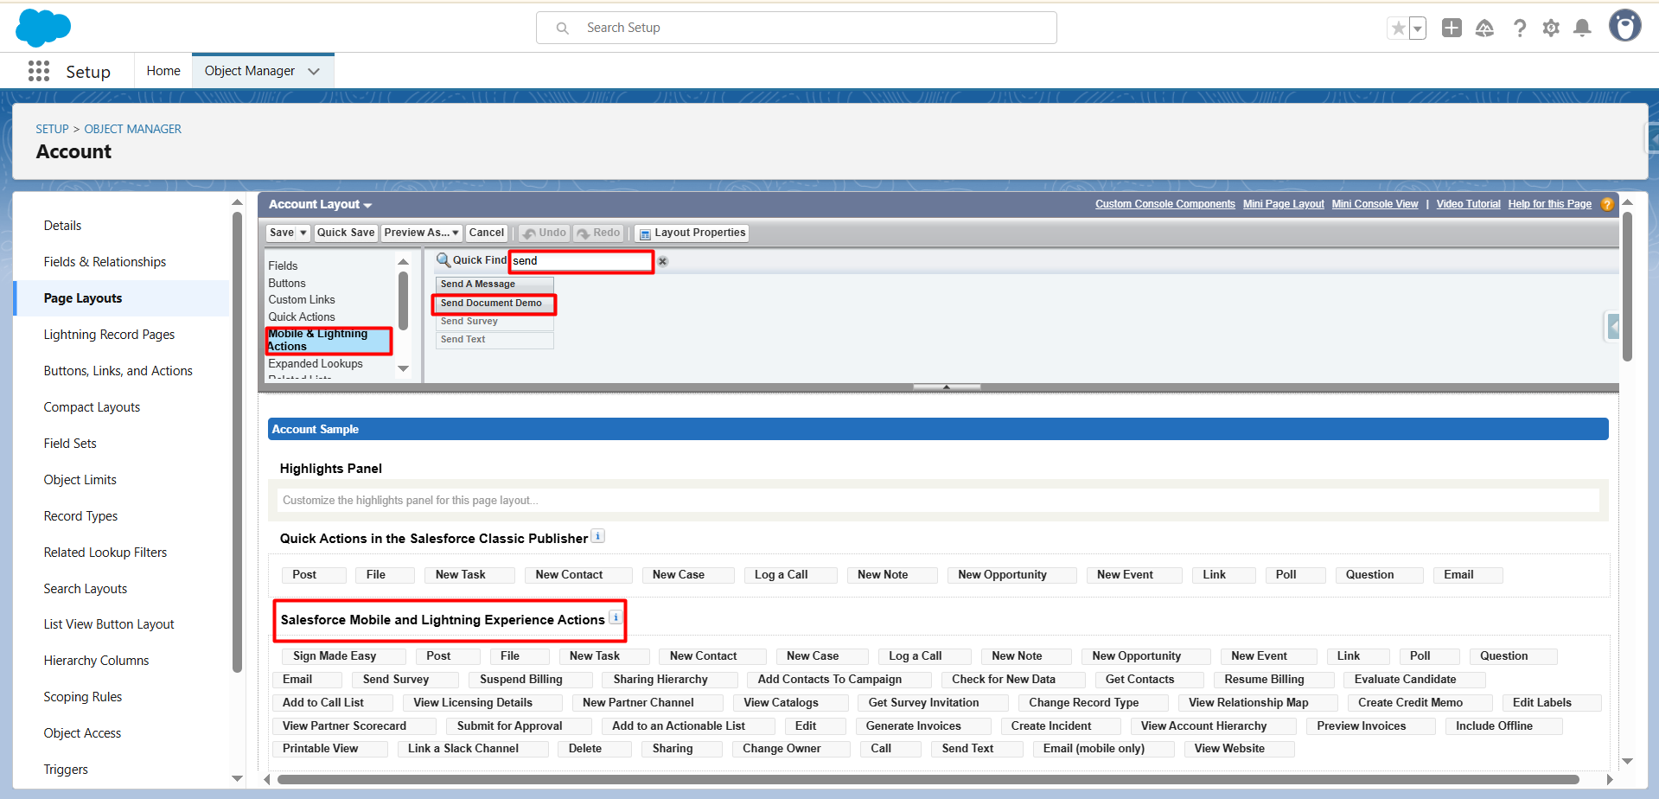Clear the Quick Find search text
The width and height of the screenshot is (1659, 799).
pos(663,261)
